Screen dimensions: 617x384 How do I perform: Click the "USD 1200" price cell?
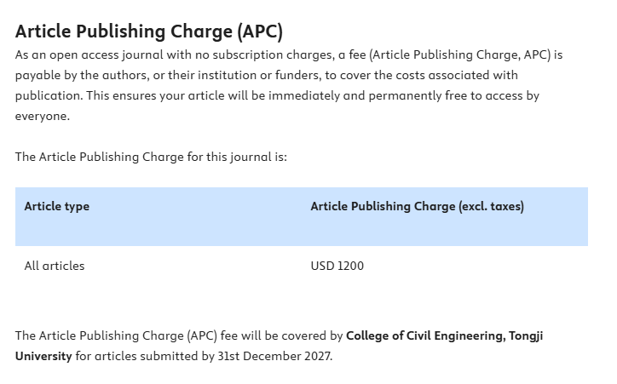337,266
